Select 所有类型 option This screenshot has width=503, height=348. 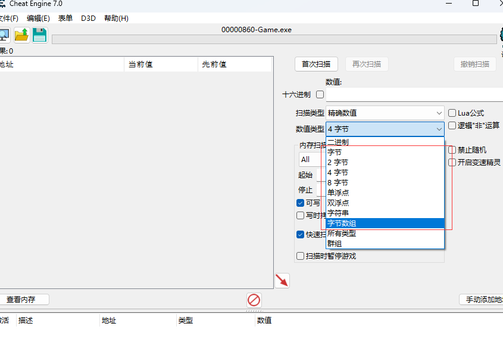point(385,234)
